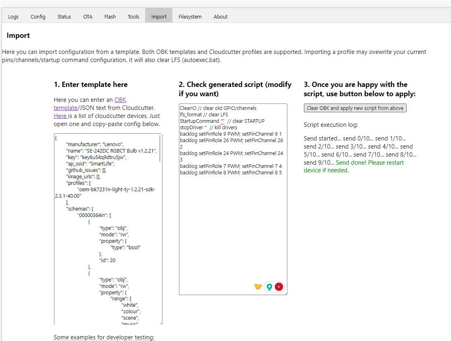Click the '2. Check generated script' heading
This screenshot has height=341, width=451.
pos(235,89)
